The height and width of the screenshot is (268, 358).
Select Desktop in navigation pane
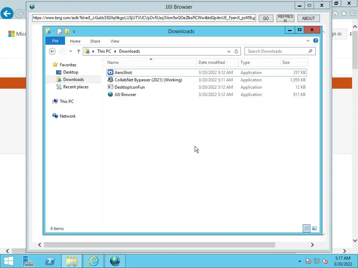(71, 72)
